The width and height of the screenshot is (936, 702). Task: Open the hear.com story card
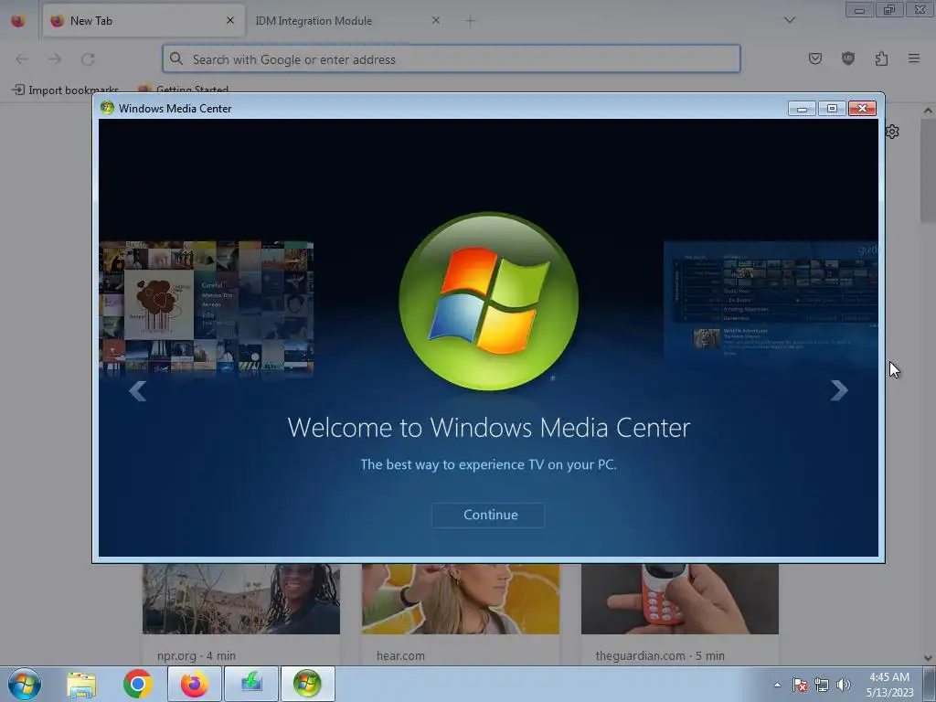click(x=461, y=614)
